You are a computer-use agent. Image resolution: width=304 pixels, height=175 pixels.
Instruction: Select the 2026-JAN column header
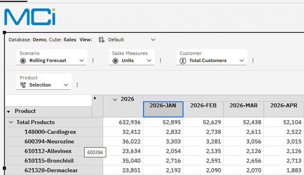[163, 109]
